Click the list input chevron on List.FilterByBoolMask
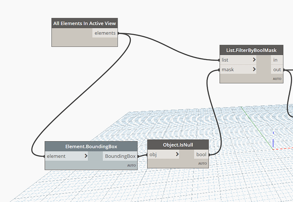This screenshot has height=202, width=293. [x=254, y=60]
